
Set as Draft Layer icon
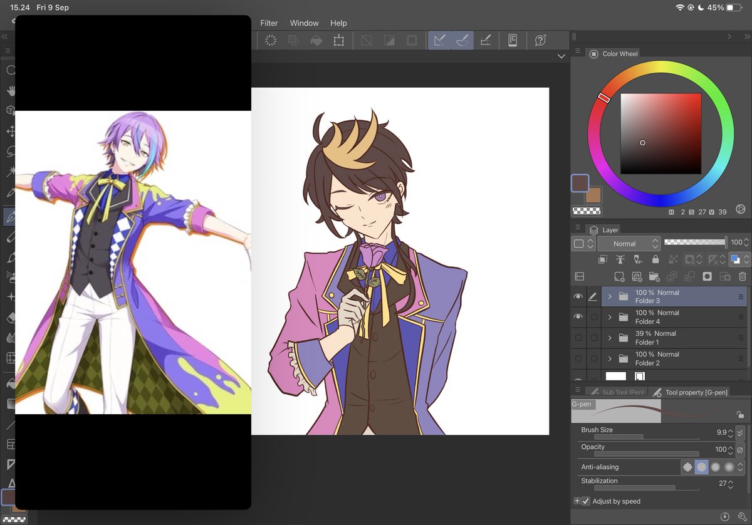pyautogui.click(x=638, y=259)
